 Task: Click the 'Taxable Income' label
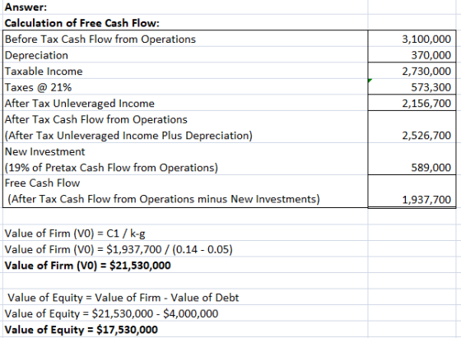44,72
